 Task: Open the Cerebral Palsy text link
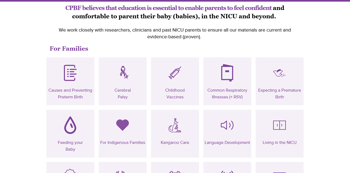pyautogui.click(x=123, y=94)
